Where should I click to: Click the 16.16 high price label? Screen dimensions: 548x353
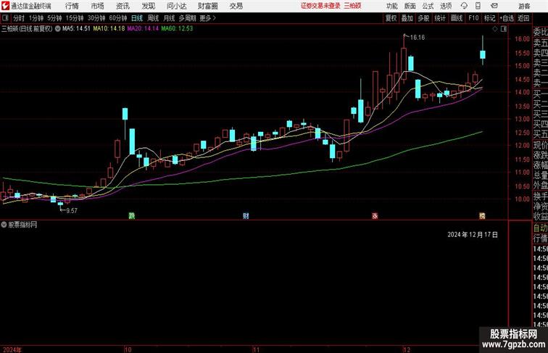[418, 38]
